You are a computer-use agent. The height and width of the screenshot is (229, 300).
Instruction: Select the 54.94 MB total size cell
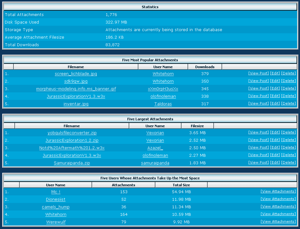click(181, 192)
